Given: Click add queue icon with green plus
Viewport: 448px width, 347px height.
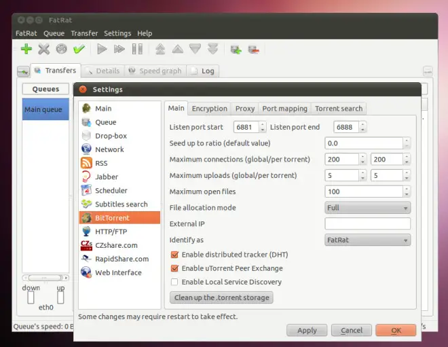Looking at the screenshot, I should point(236,49).
